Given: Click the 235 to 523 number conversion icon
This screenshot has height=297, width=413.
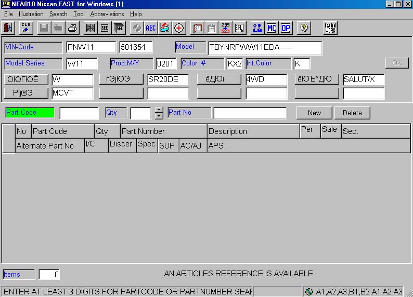Looking at the screenshot, I should (x=225, y=28).
